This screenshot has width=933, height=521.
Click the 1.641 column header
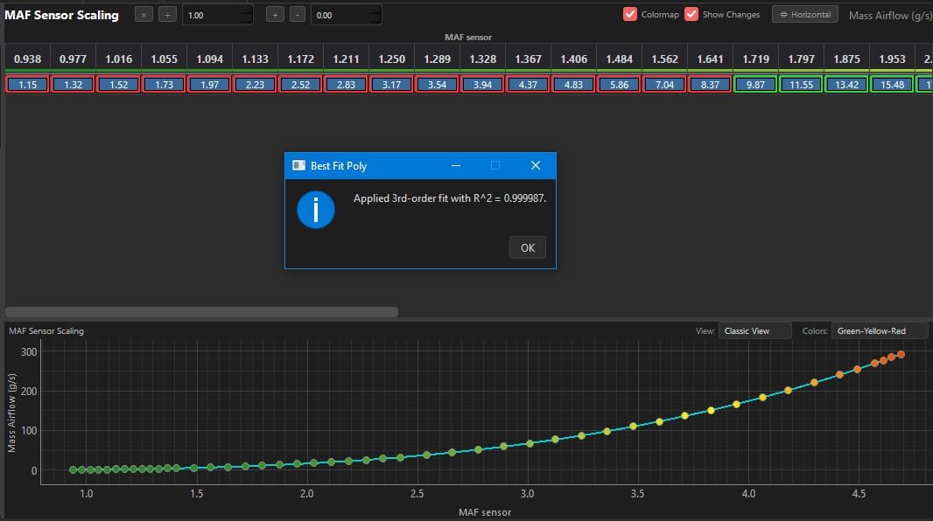coord(710,59)
